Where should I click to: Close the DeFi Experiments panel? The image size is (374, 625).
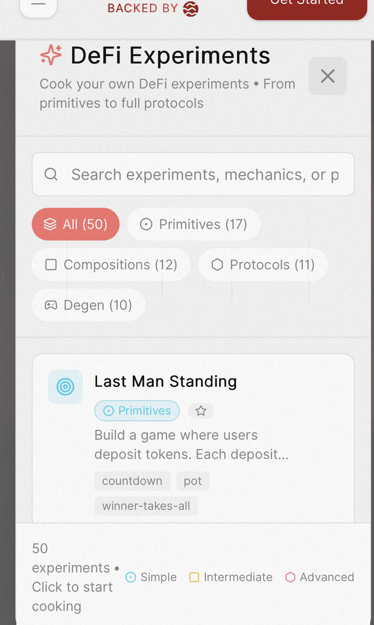(328, 76)
